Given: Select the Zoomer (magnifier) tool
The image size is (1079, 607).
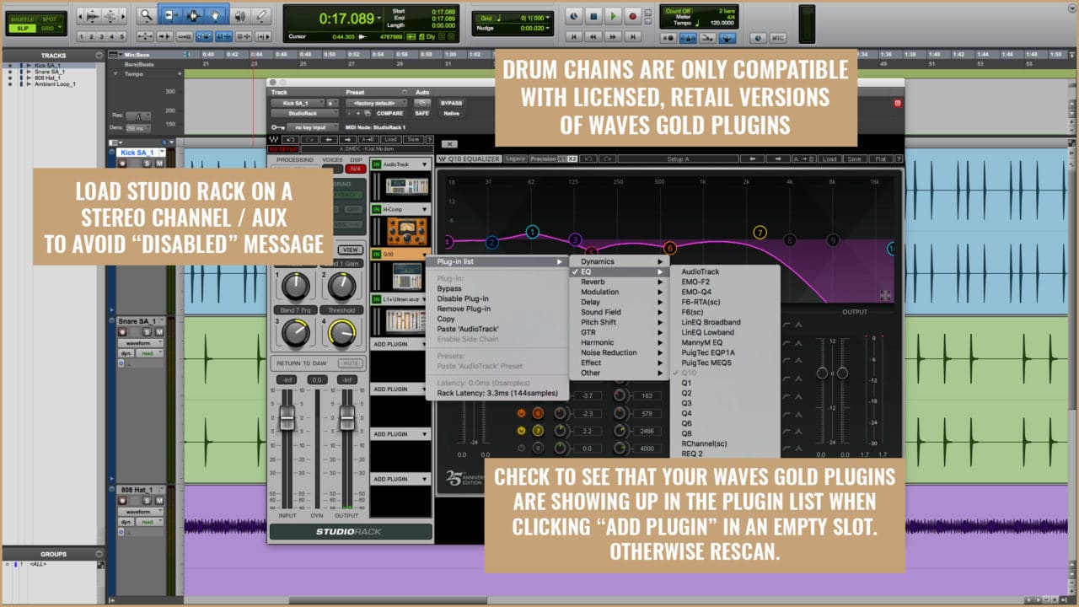Looking at the screenshot, I should coord(145,16).
